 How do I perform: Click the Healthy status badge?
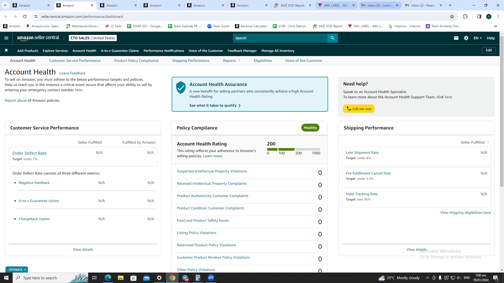pyautogui.click(x=310, y=128)
